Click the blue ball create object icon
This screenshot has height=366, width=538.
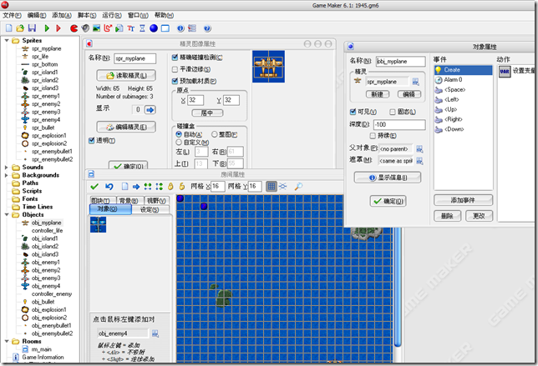point(153,28)
